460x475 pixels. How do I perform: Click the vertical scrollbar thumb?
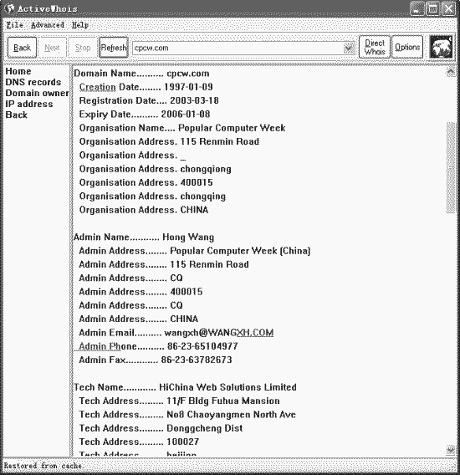point(451,167)
